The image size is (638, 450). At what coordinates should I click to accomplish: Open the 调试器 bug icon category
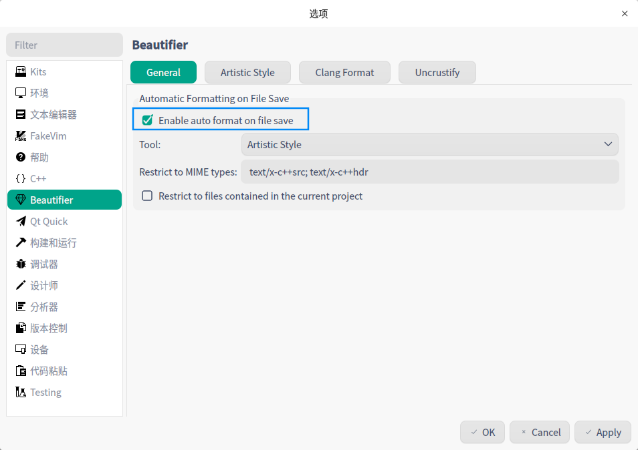[x=21, y=264]
